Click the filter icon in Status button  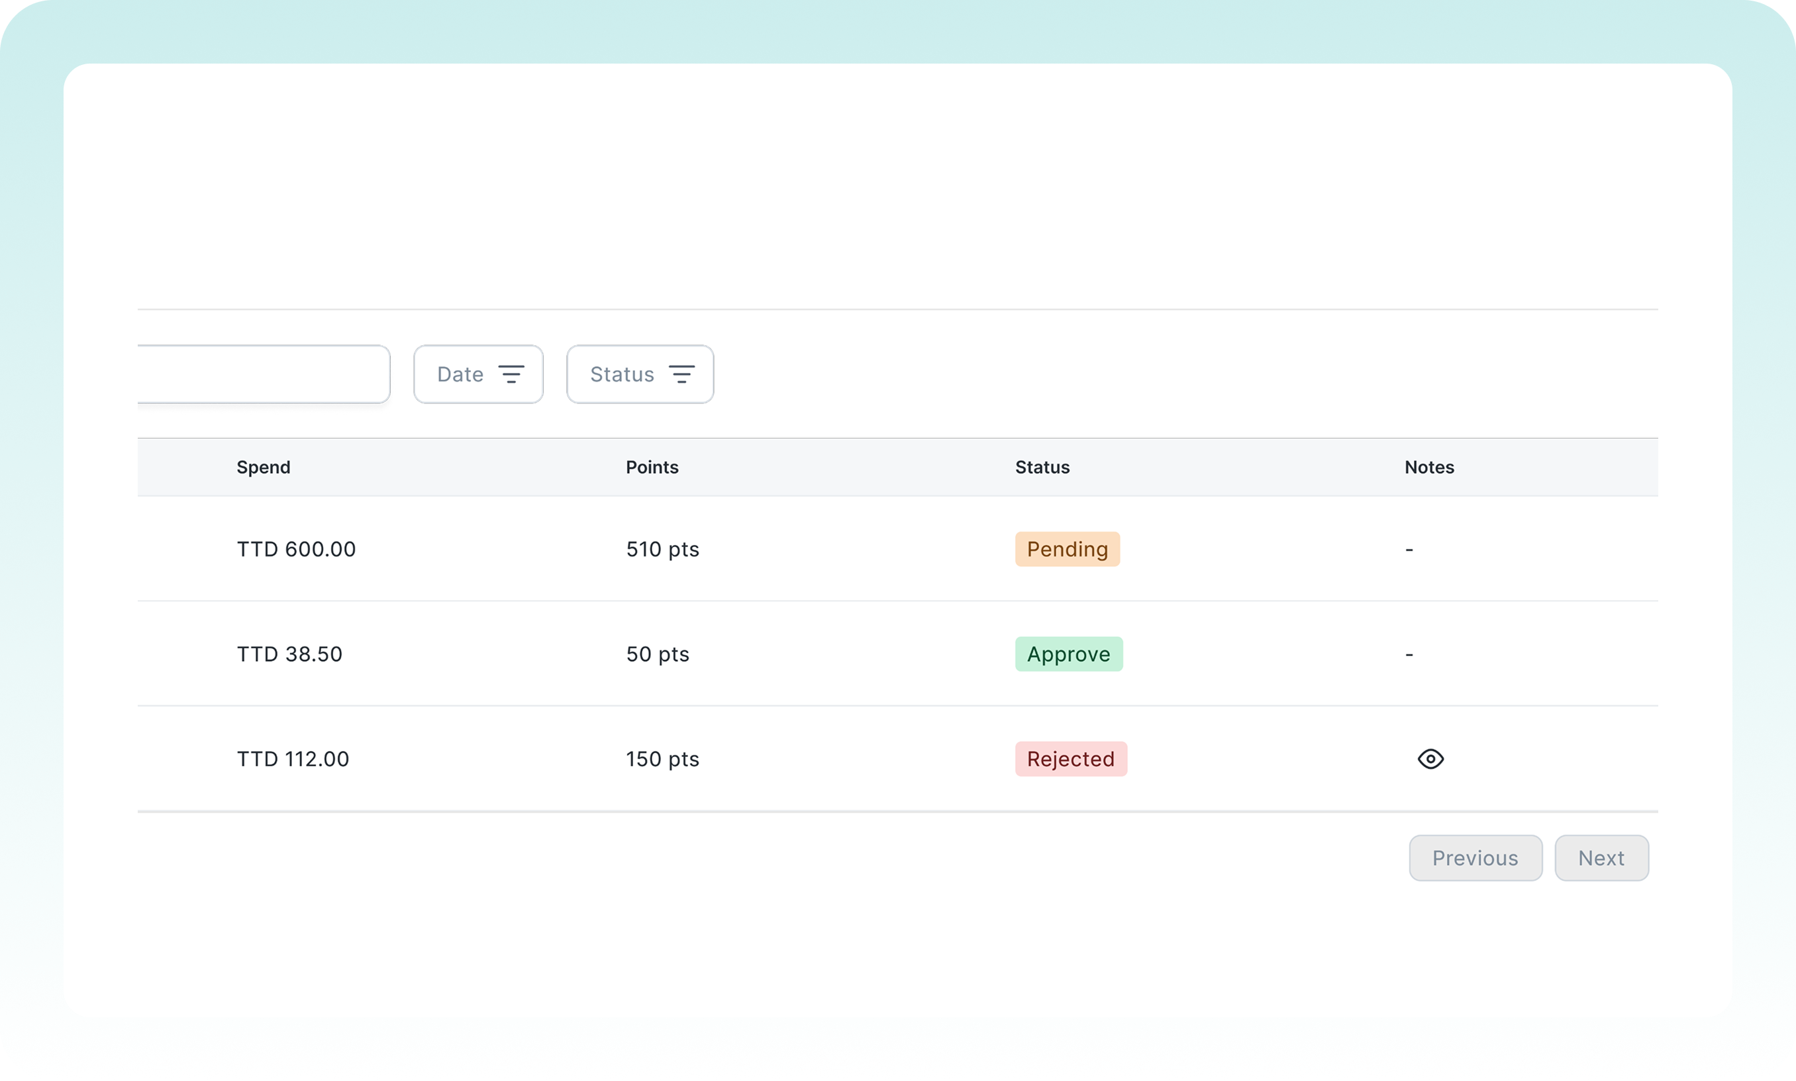click(x=681, y=374)
